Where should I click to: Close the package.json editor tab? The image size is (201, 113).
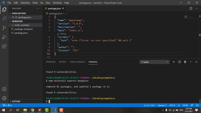[x=63, y=8]
